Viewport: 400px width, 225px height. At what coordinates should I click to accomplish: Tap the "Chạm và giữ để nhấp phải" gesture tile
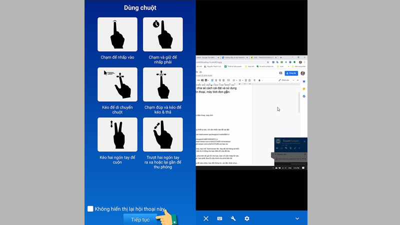pyautogui.click(x=163, y=34)
